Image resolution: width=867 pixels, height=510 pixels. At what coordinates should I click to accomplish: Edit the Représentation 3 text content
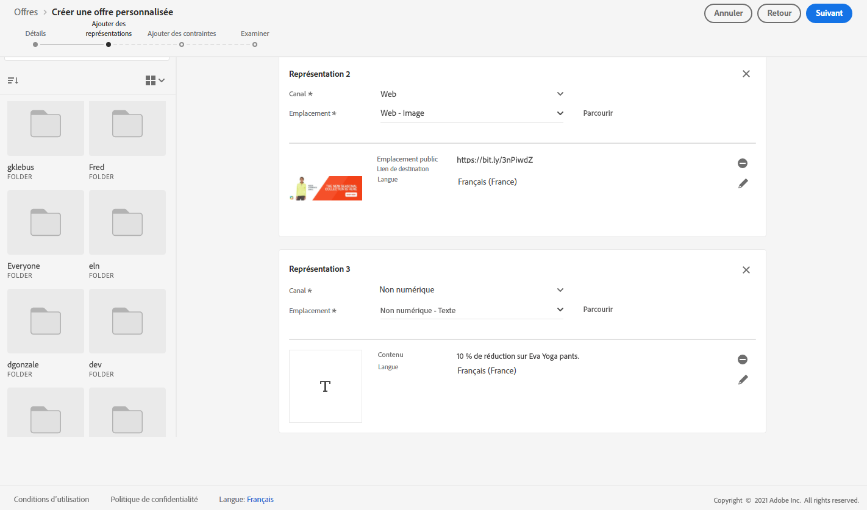pyautogui.click(x=743, y=380)
